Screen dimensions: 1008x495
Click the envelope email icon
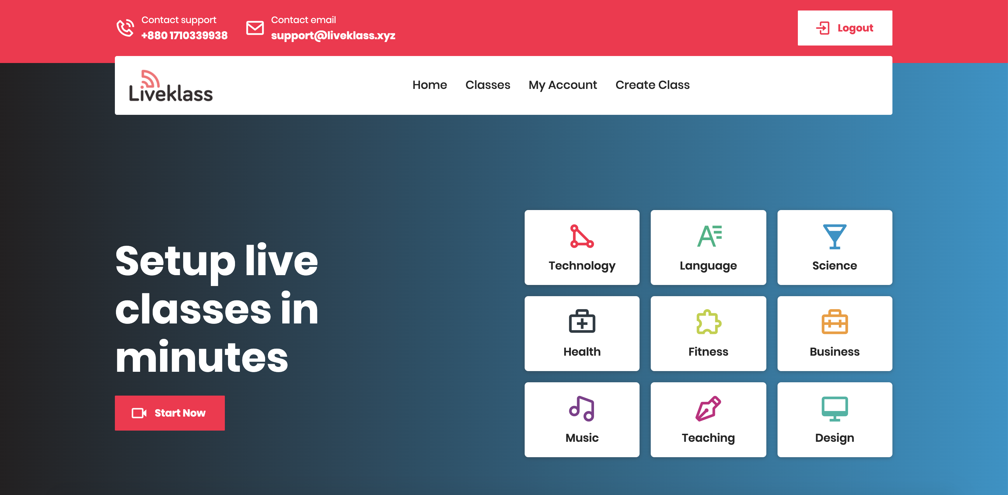(x=255, y=28)
